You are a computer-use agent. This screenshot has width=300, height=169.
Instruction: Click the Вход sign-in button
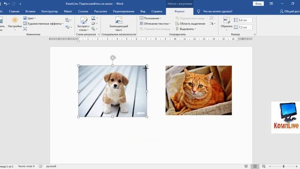coord(258,4)
